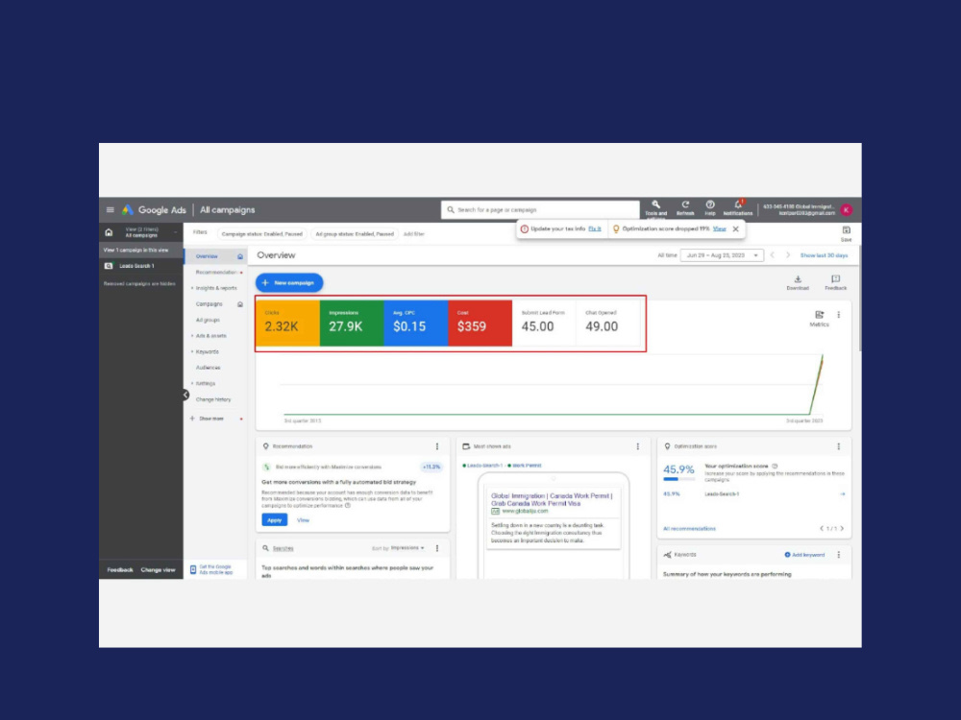
Task: Change Sort by Impressions dropdown
Action: coord(407,548)
